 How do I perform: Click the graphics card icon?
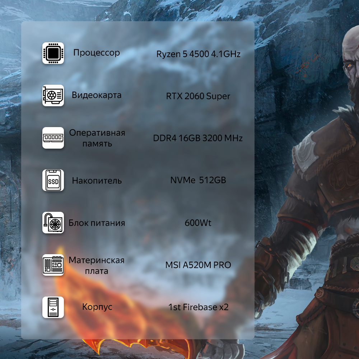point(53,95)
